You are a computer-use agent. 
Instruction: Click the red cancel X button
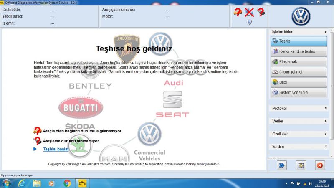(320, 165)
